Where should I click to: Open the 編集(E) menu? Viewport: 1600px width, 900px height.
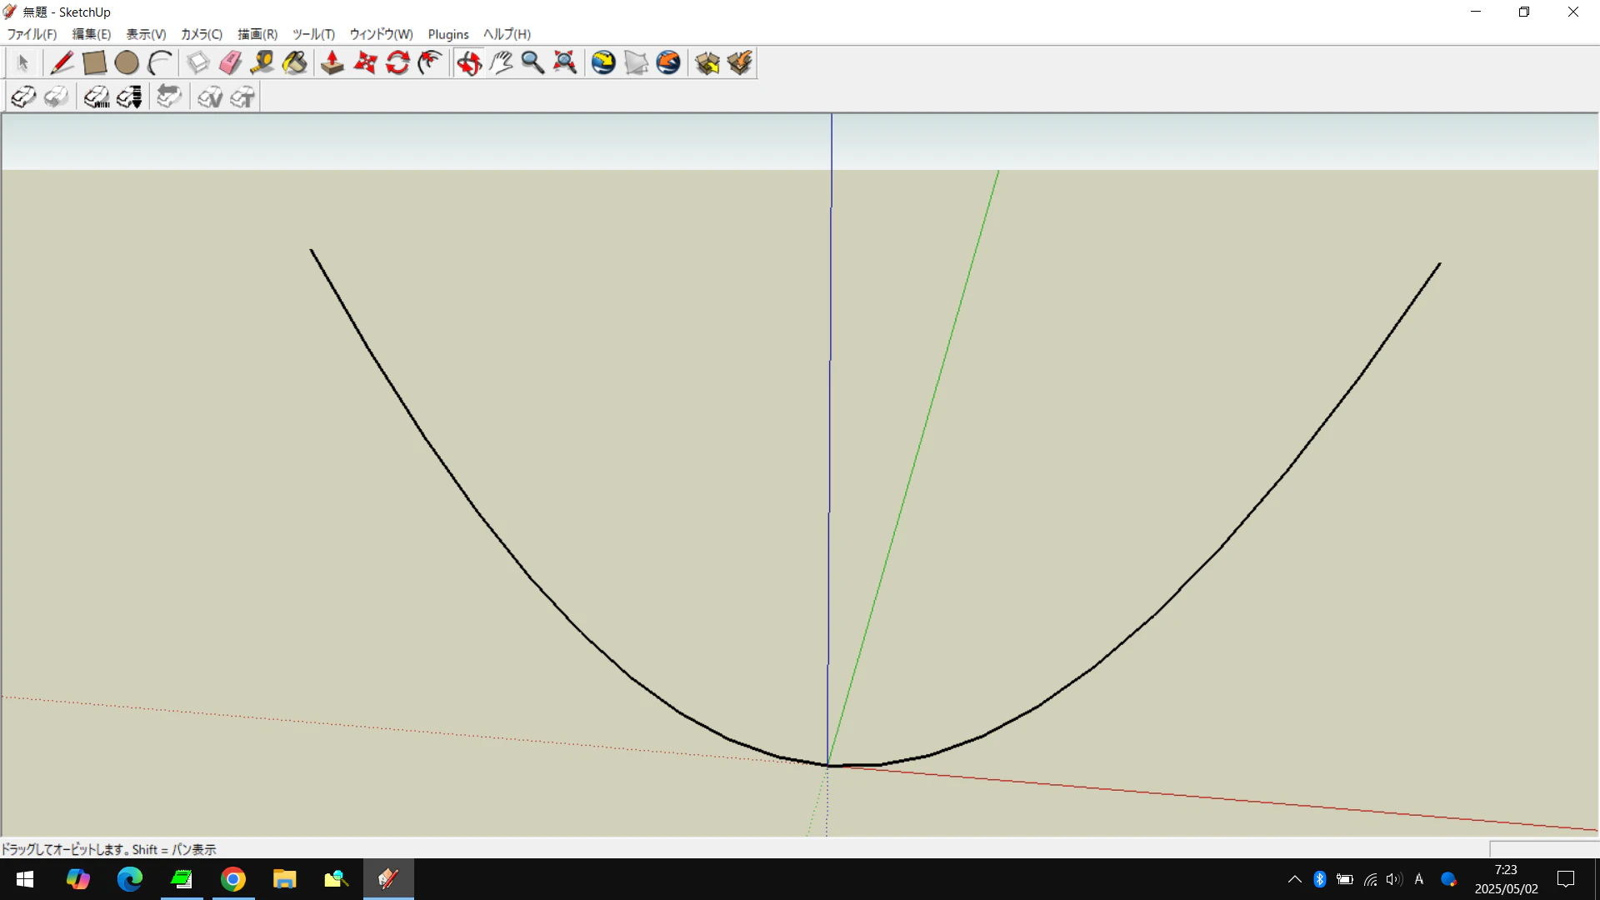pos(92,34)
